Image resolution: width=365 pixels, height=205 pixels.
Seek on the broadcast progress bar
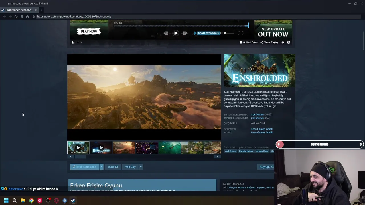(x=181, y=26)
